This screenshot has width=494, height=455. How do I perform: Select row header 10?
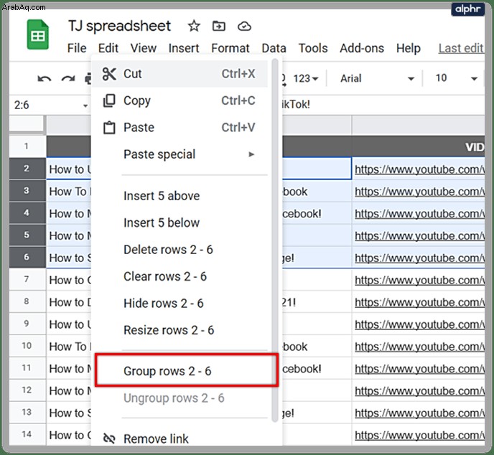pos(27,346)
